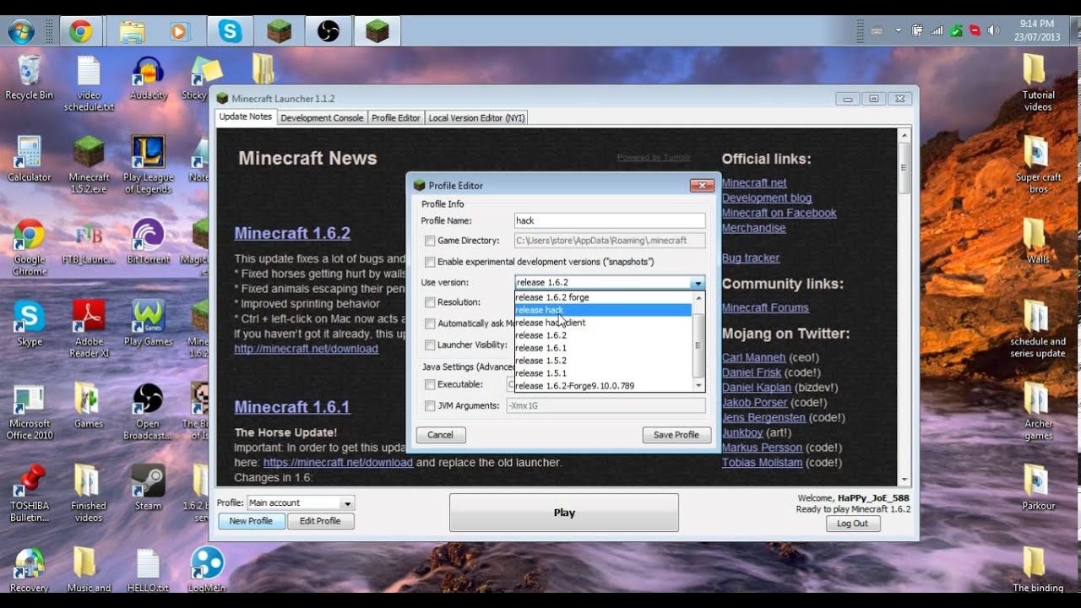
Task: Open Tutorial videos folder icon
Action: coord(1038,83)
